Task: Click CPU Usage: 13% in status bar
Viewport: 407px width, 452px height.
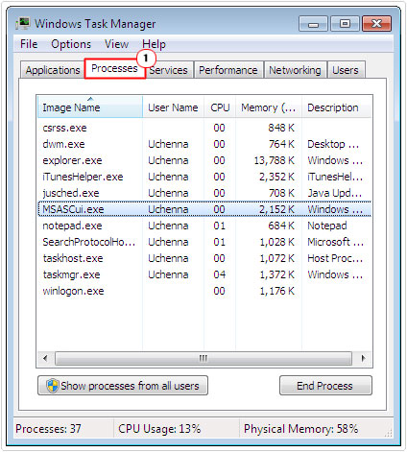Action: pos(159,428)
